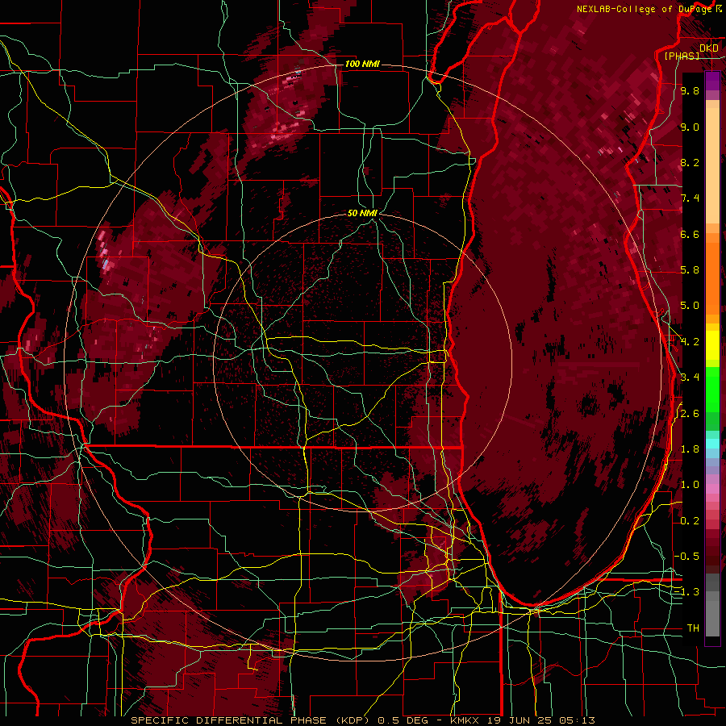Viewport: 726px width, 726px height.
Task: Click the 3.4 scale value
Action: click(x=690, y=378)
